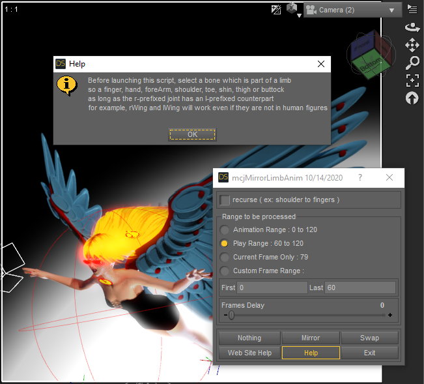
Task: Open Web Site Help
Action: (x=249, y=353)
